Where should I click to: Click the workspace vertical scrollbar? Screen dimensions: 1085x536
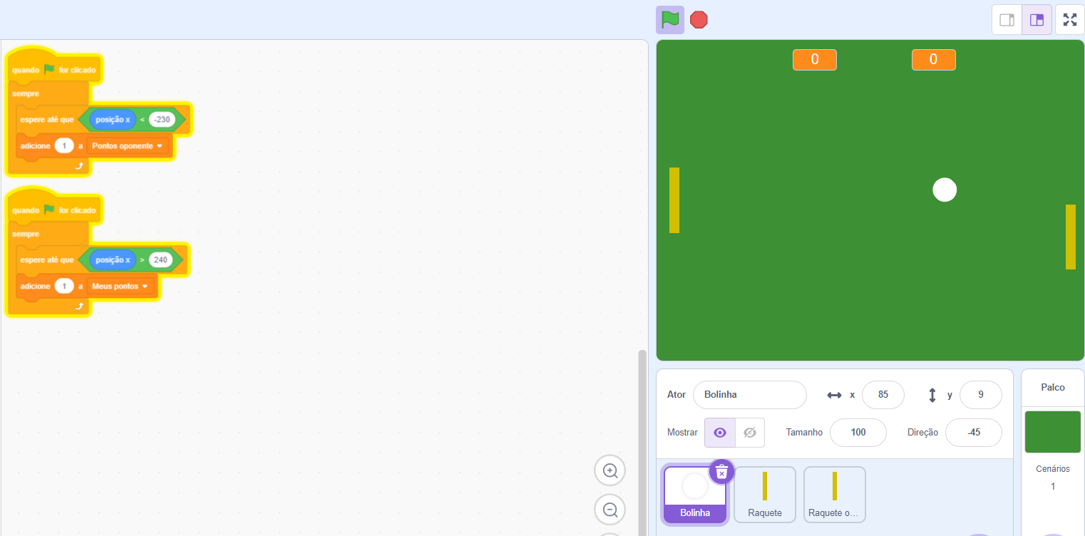click(642, 442)
